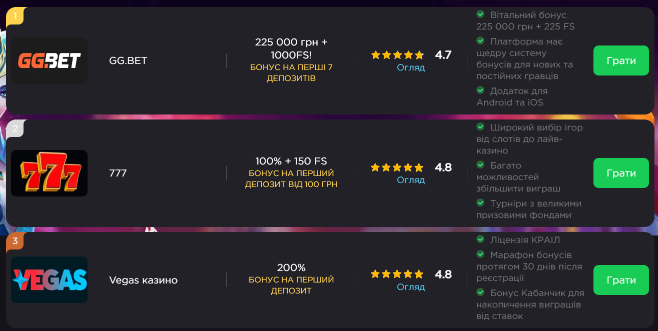Click green checkmark beside Ліцензія КРАІЛ
The height and width of the screenshot is (331, 658).
coord(480,239)
